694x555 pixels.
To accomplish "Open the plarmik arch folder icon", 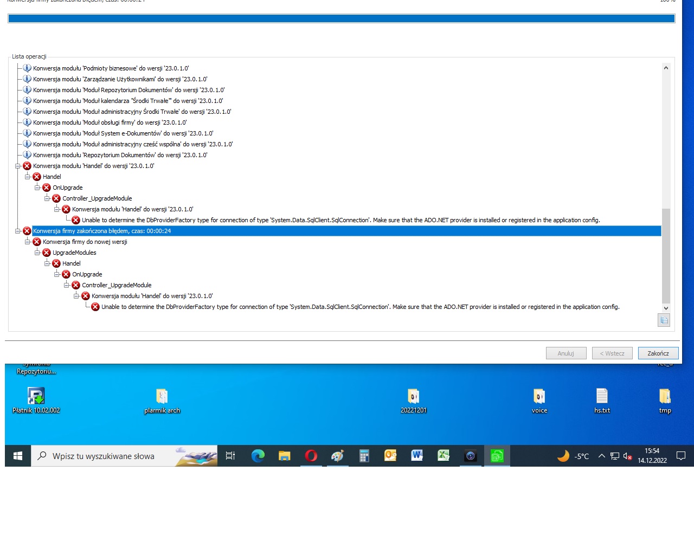I will (162, 397).
